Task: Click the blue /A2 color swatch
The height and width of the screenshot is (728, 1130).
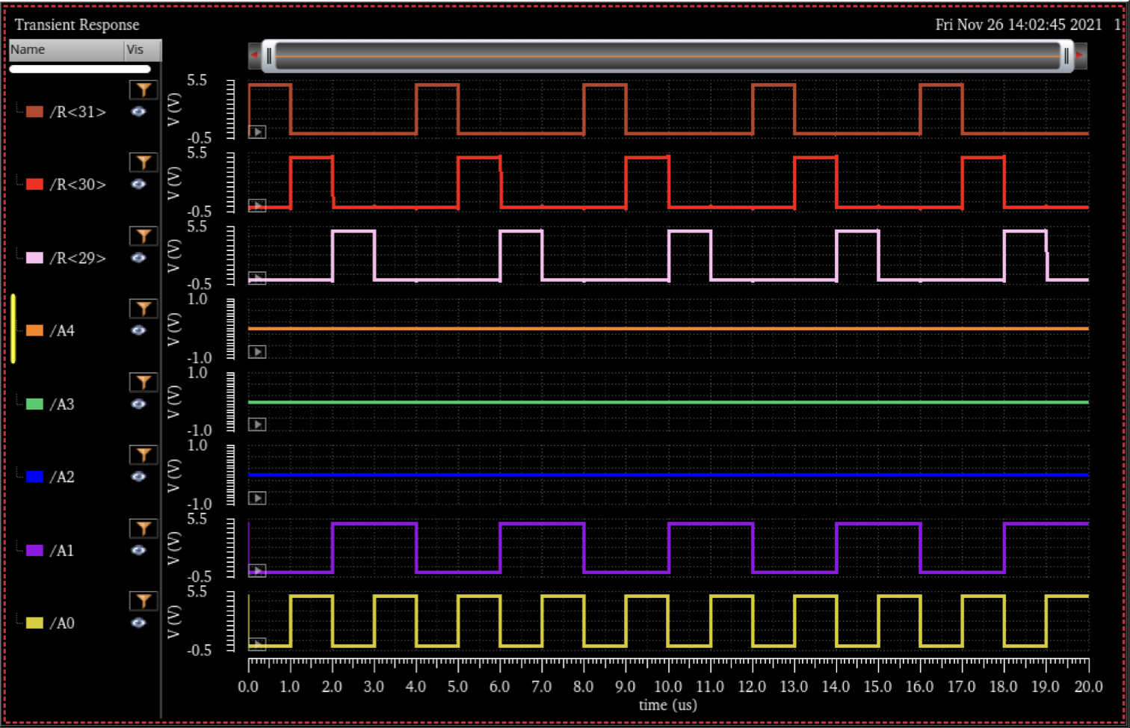Action: click(34, 477)
